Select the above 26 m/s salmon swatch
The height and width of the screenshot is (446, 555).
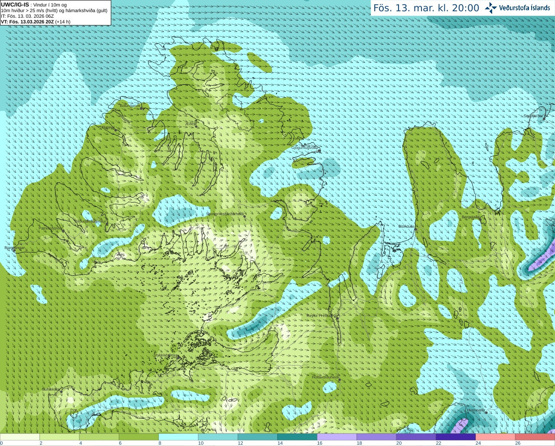click(x=535, y=437)
